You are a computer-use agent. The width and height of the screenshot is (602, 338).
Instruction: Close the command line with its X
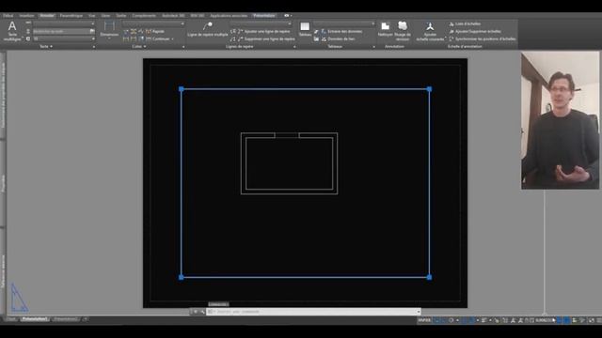(x=196, y=312)
